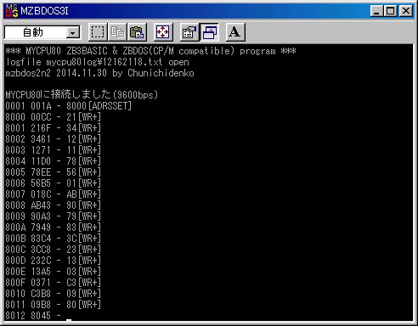Click the blinking cursor at address 8012
This screenshot has width=418, height=326.
pyautogui.click(x=69, y=320)
